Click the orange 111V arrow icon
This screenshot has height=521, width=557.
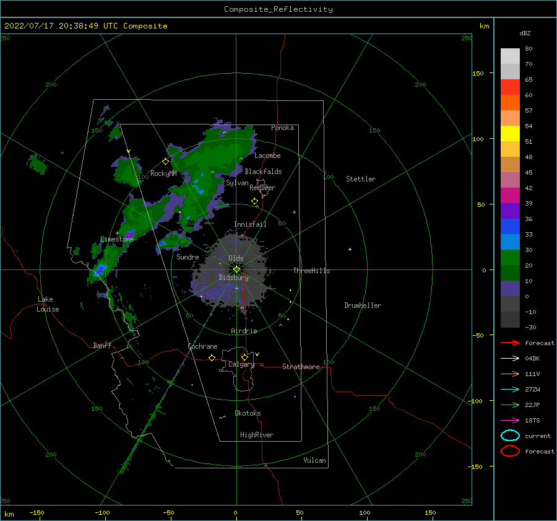click(x=510, y=374)
